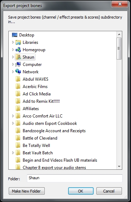Cancel the export dialog
The image size is (131, 202).
[109, 191]
